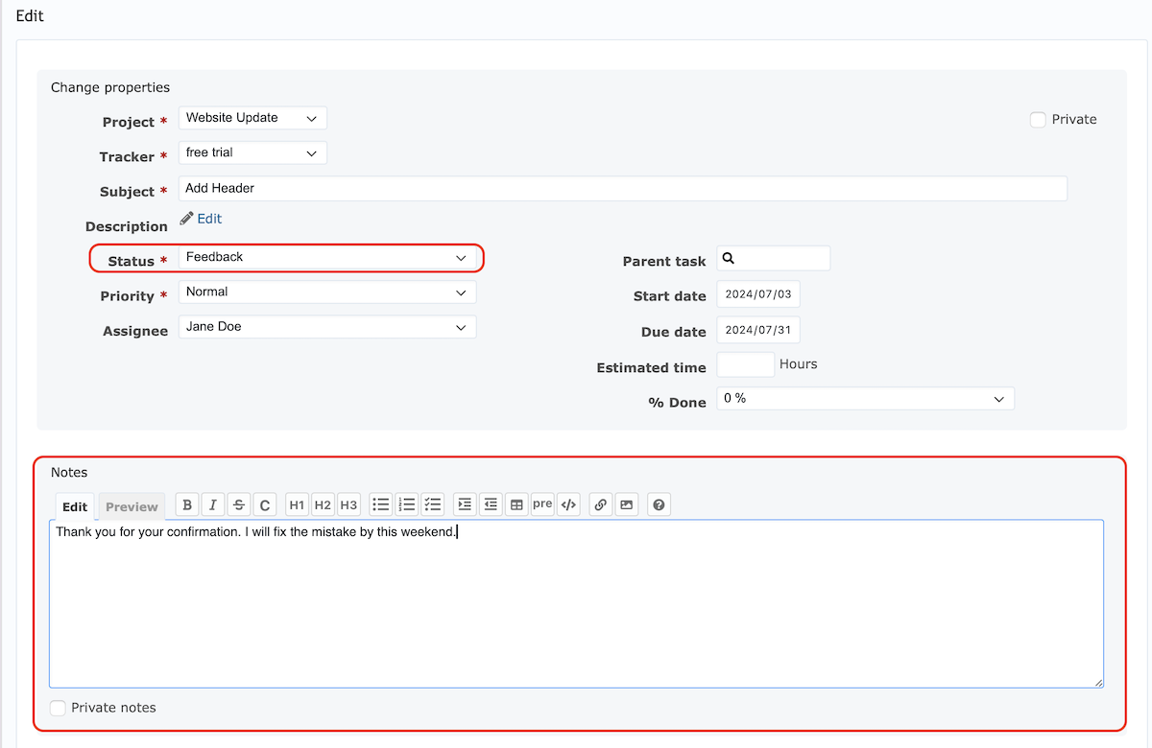The width and height of the screenshot is (1152, 748).
Task: Open the Tracker dropdown showing free trial
Action: click(x=252, y=152)
